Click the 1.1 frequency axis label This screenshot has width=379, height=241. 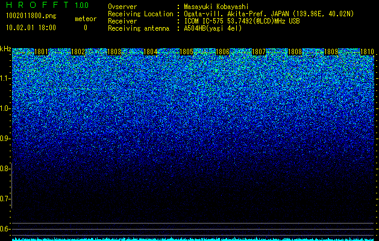point(4,78)
